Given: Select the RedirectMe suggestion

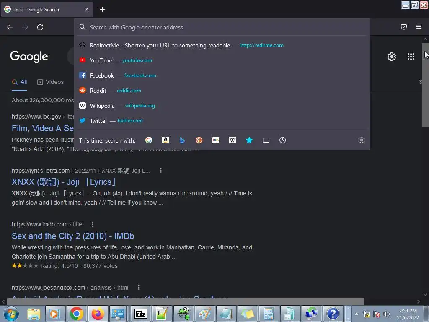Looking at the screenshot, I should (x=222, y=45).
